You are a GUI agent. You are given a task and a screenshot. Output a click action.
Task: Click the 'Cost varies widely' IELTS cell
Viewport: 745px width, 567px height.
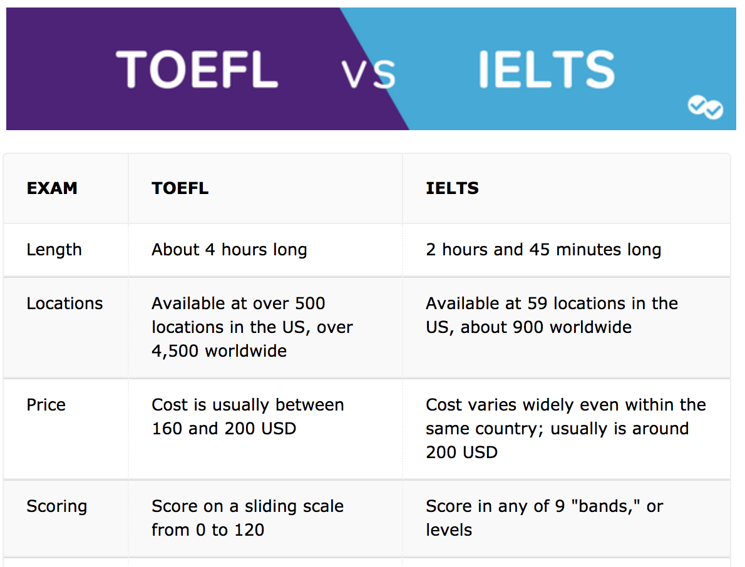pyautogui.click(x=566, y=429)
